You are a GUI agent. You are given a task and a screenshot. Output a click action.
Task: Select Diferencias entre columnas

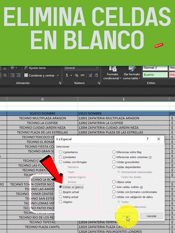(132, 157)
